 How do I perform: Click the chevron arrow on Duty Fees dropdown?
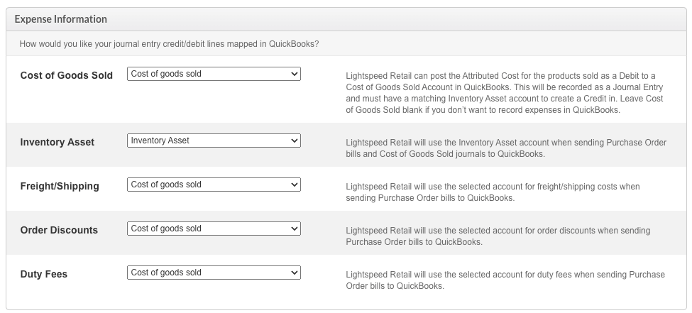(295, 273)
